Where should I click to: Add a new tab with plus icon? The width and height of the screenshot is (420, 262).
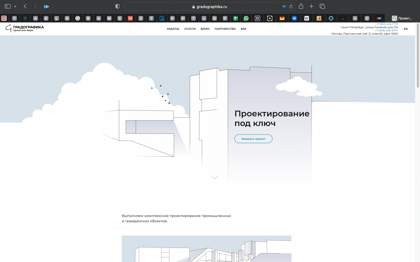tap(311, 6)
